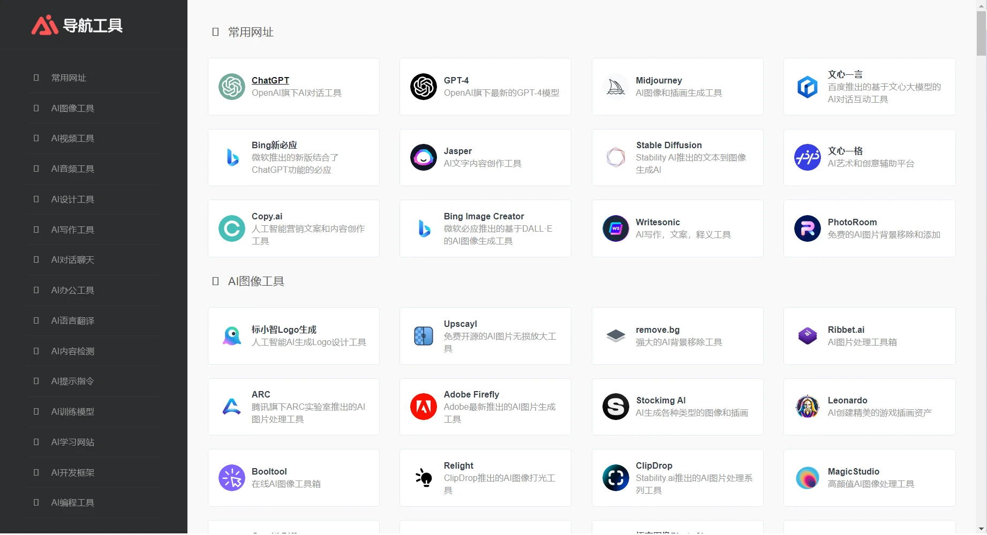Click the ClipDrop icon
Image resolution: width=987 pixels, height=535 pixels.
coord(616,478)
